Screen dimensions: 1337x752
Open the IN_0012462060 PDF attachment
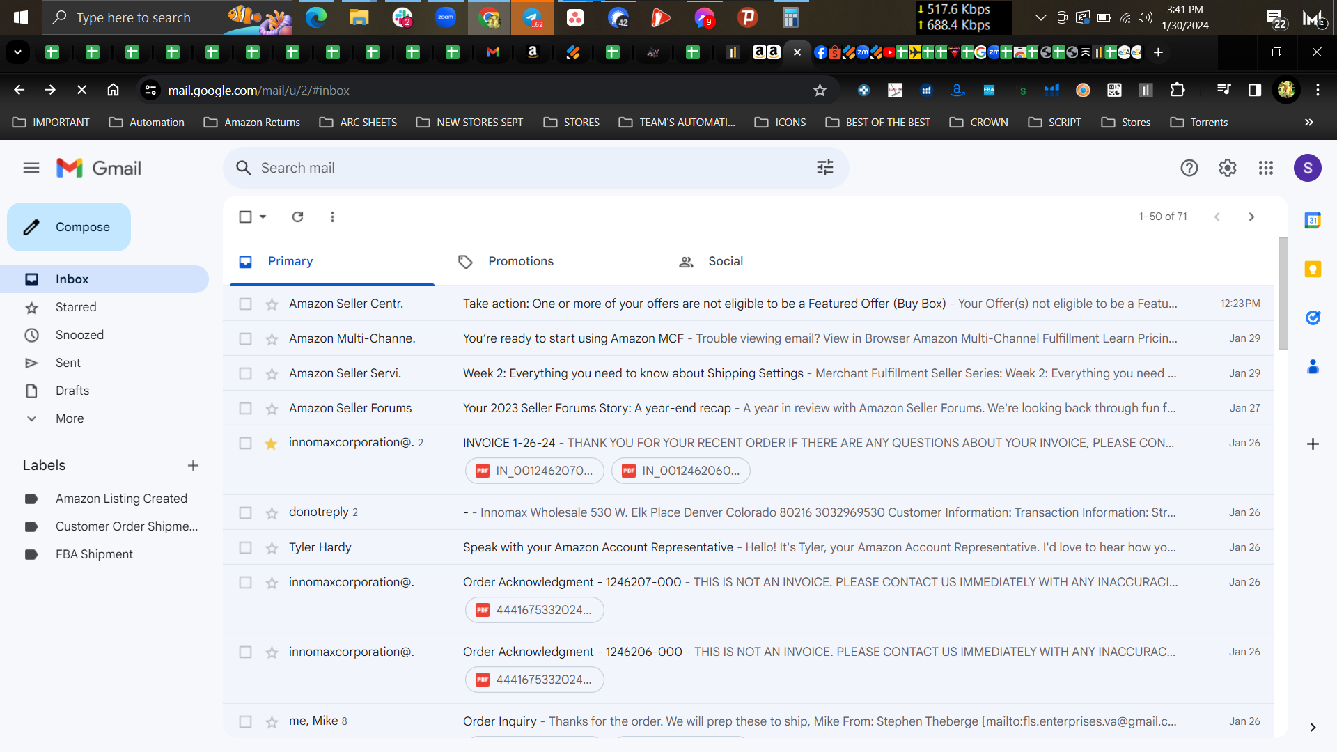pyautogui.click(x=681, y=471)
